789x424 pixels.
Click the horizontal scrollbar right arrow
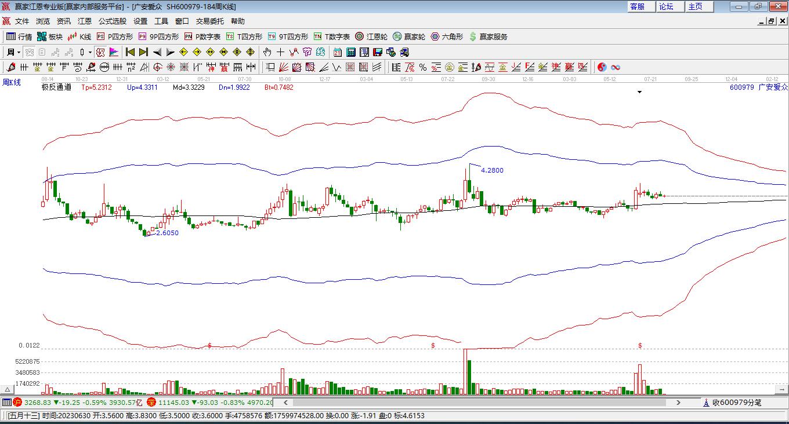pyautogui.click(x=678, y=402)
